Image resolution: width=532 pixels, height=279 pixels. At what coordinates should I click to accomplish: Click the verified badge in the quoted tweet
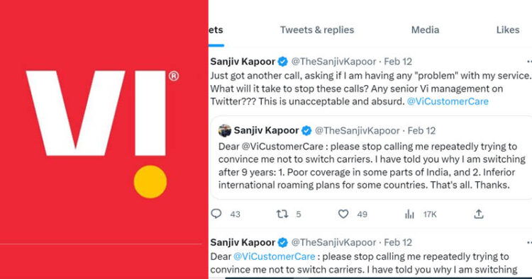[x=306, y=131]
